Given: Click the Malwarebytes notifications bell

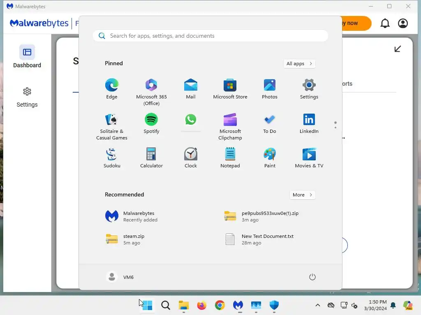Looking at the screenshot, I should [x=385, y=23].
